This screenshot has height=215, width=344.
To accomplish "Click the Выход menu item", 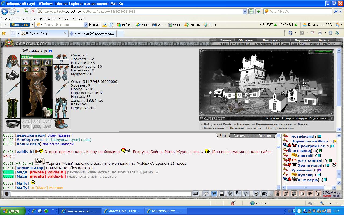I will coord(324,40).
